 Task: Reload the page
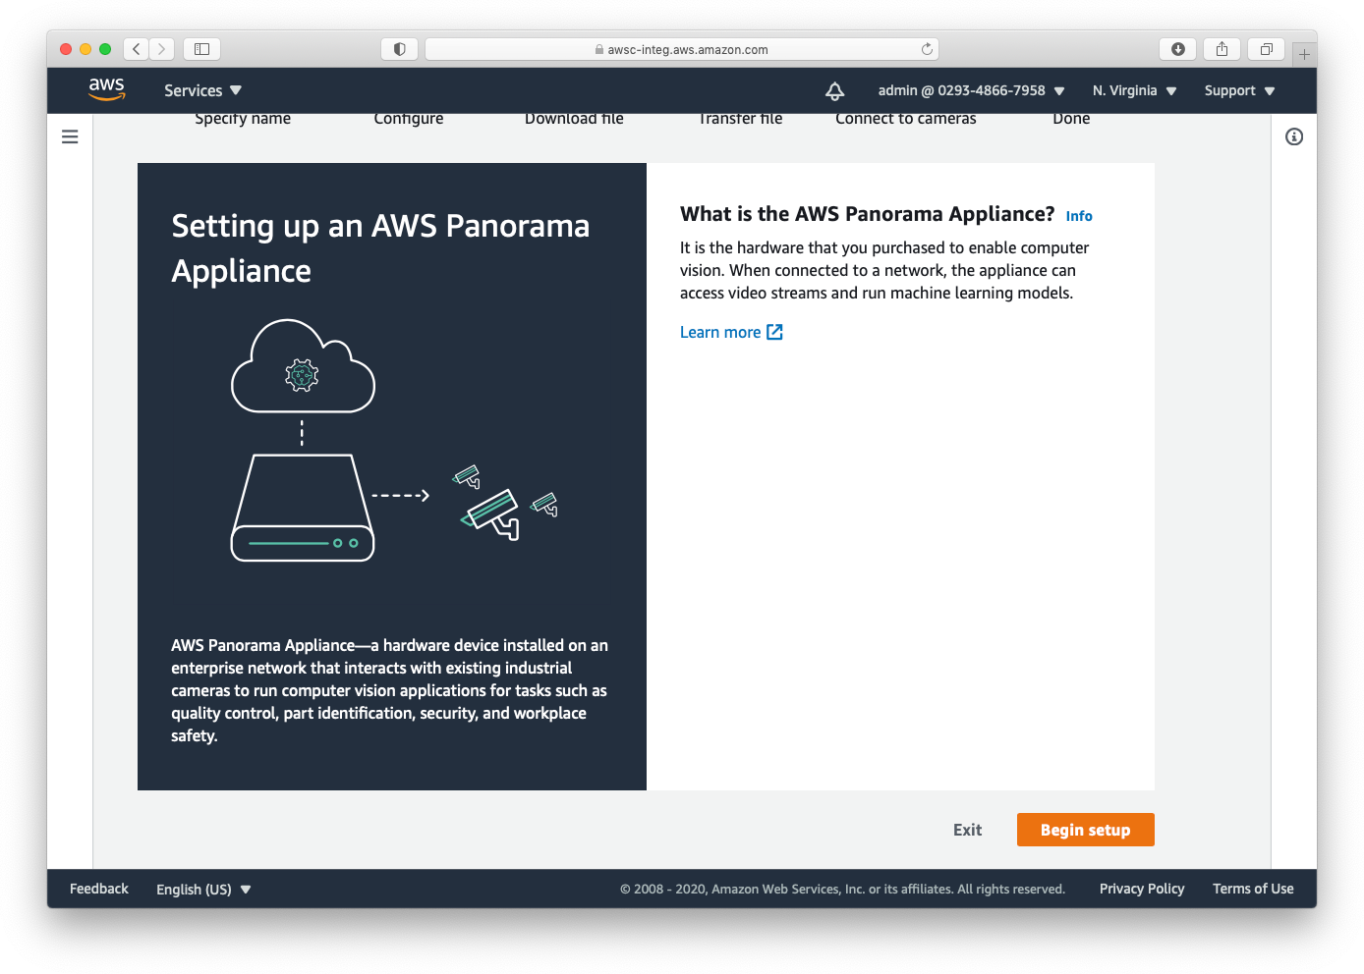point(927,49)
